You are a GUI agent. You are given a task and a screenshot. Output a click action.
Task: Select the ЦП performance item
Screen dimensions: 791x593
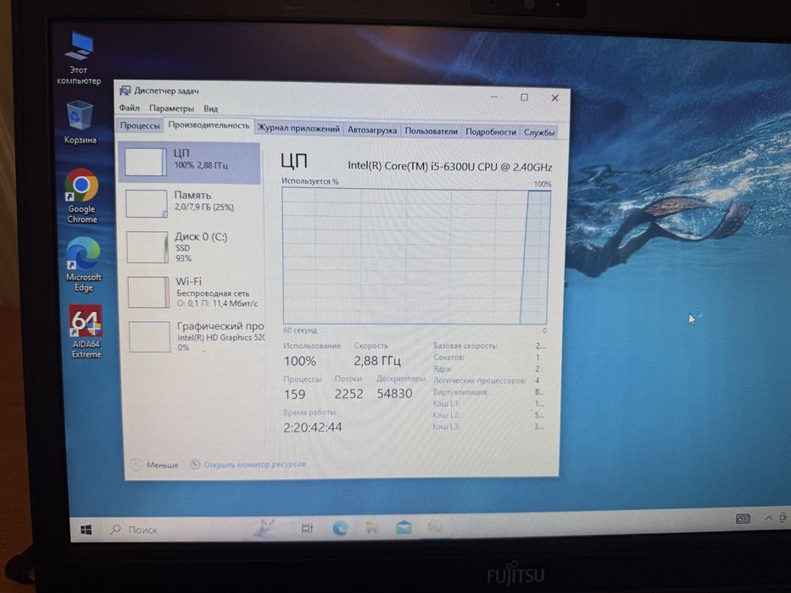190,162
